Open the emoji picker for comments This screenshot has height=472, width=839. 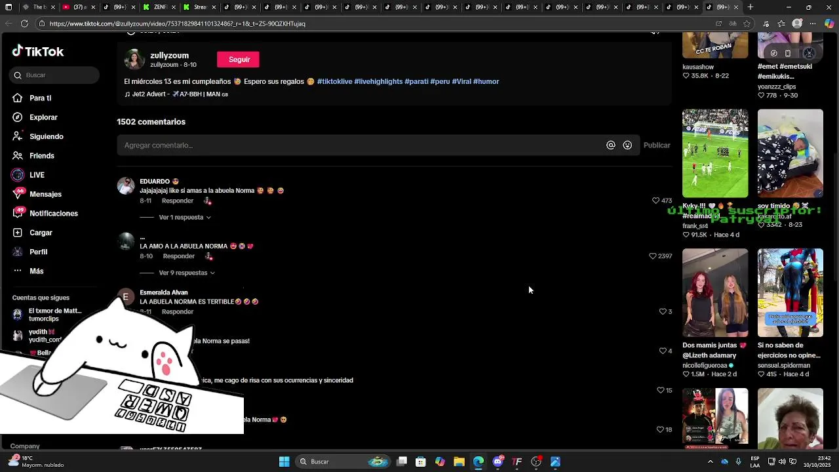click(x=627, y=146)
